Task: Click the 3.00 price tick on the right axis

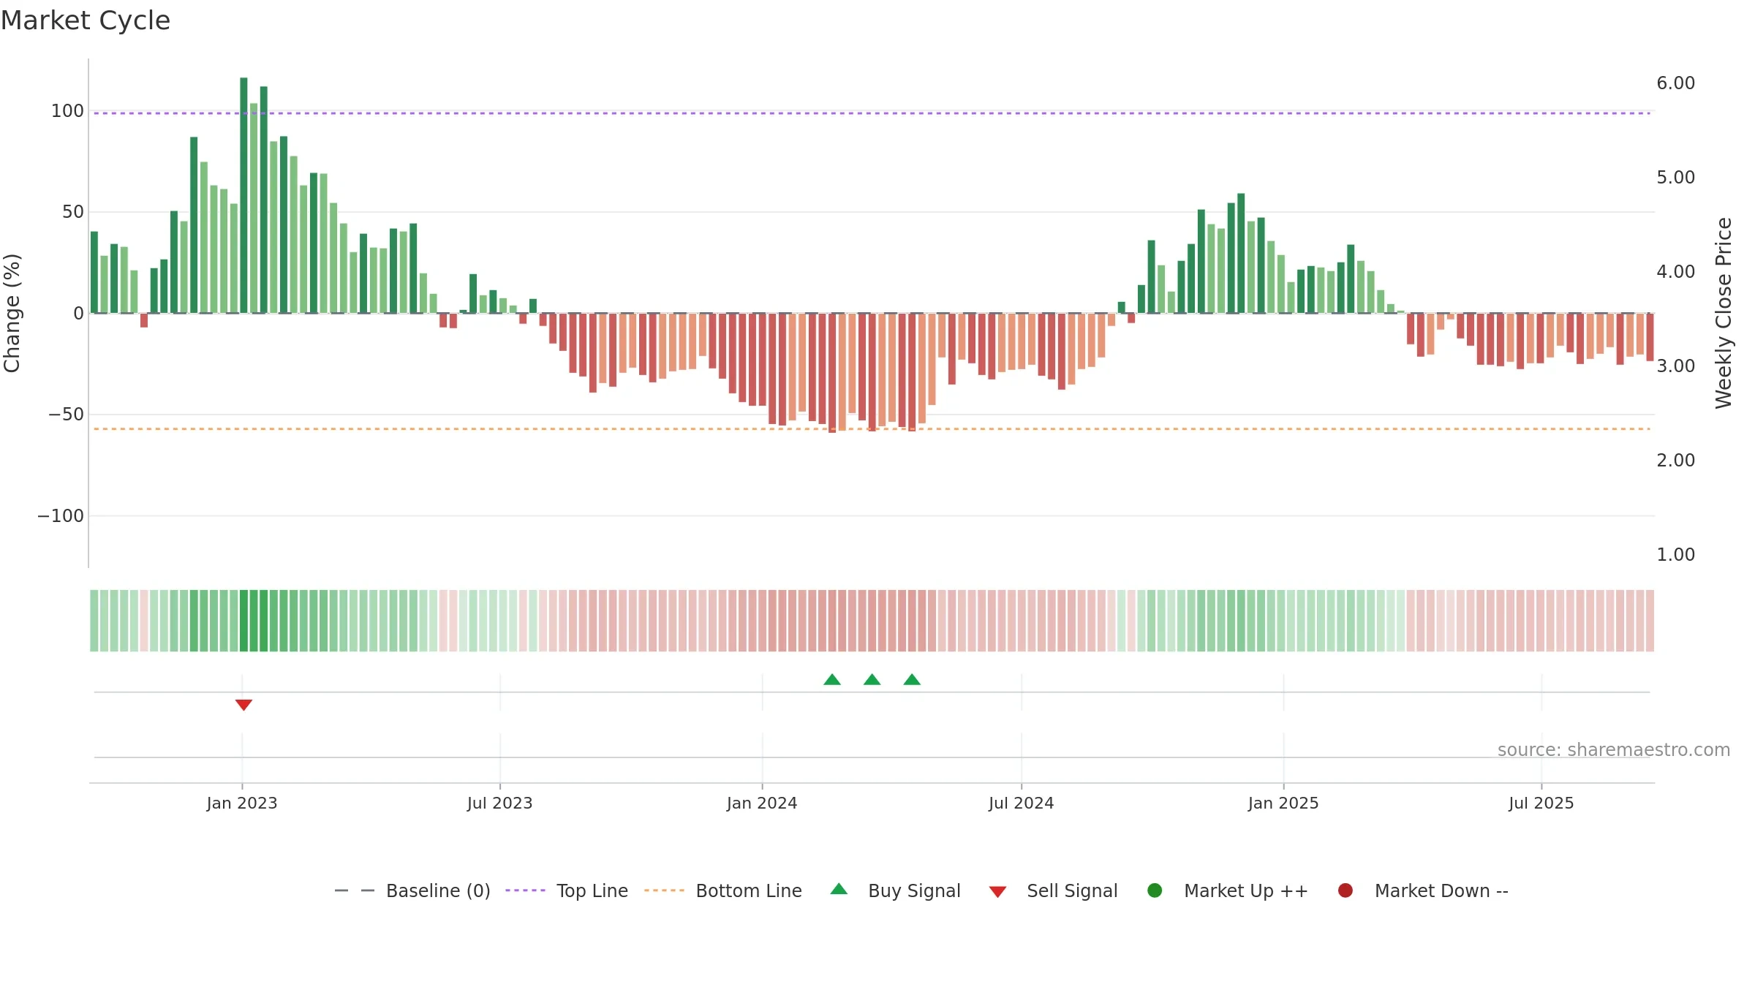Action: [1676, 366]
